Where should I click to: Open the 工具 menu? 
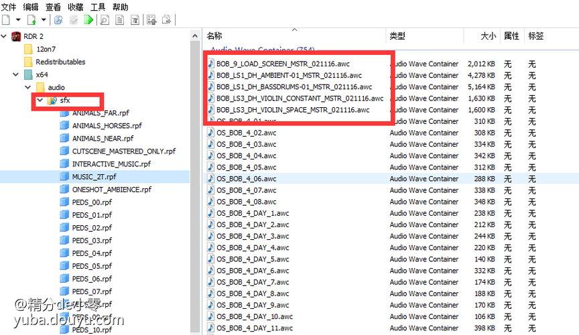(98, 7)
